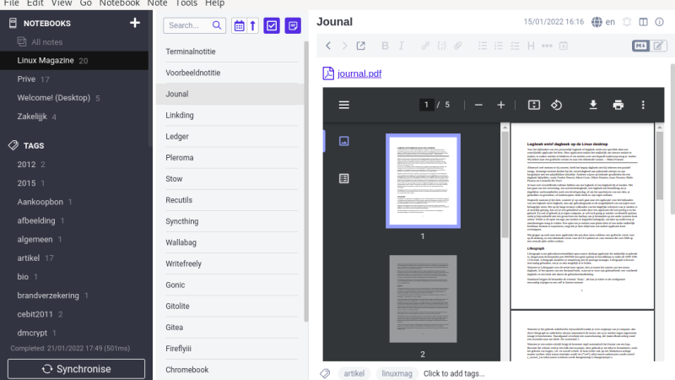Click the Synchronise button
This screenshot has width=675, height=380.
tap(76, 369)
